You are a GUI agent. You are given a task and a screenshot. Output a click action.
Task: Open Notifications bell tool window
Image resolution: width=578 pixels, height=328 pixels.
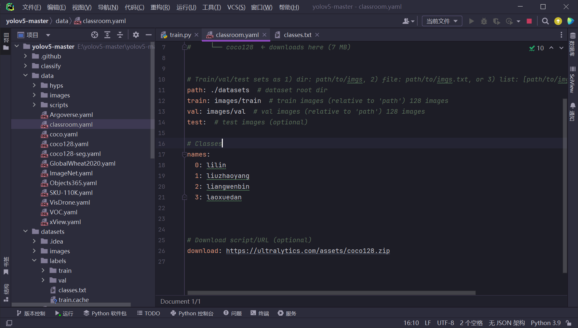573,111
